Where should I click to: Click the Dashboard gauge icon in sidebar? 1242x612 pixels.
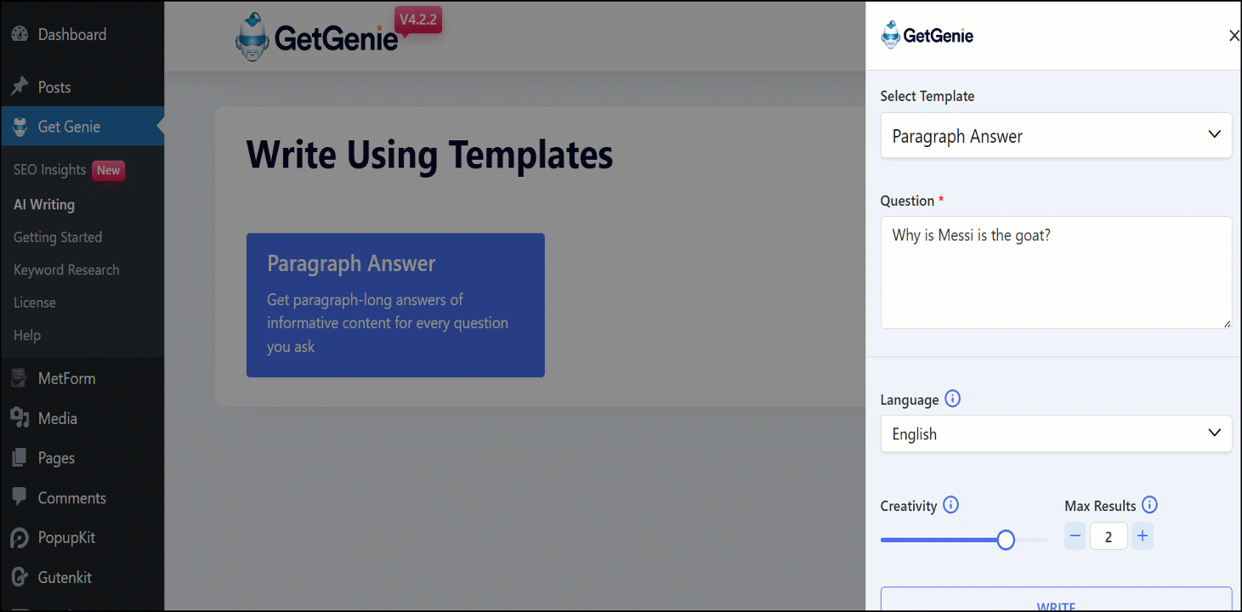20,35
